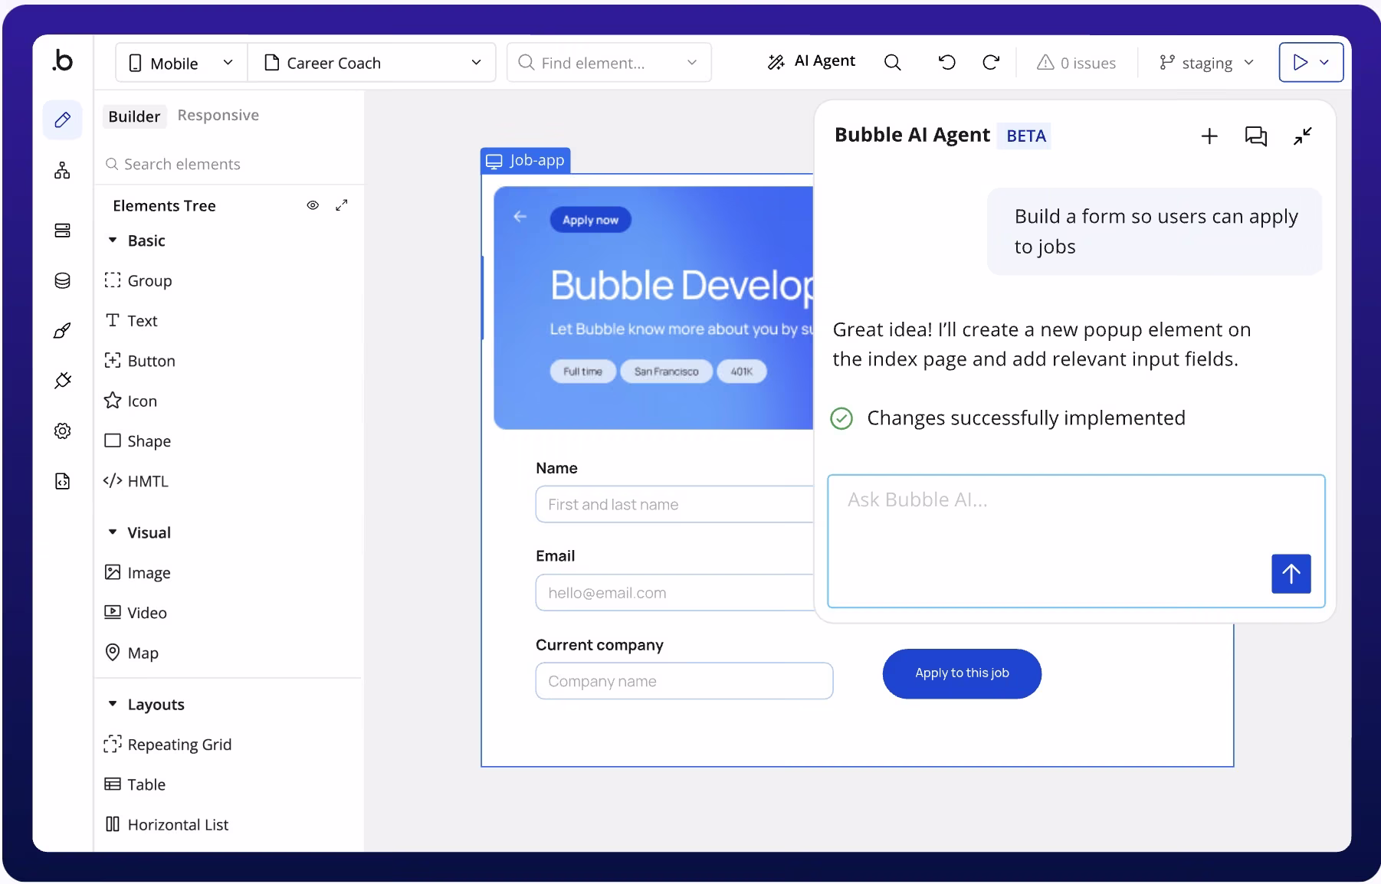Collapse the Layouts elements section
The image size is (1381, 884).
pyautogui.click(x=113, y=703)
